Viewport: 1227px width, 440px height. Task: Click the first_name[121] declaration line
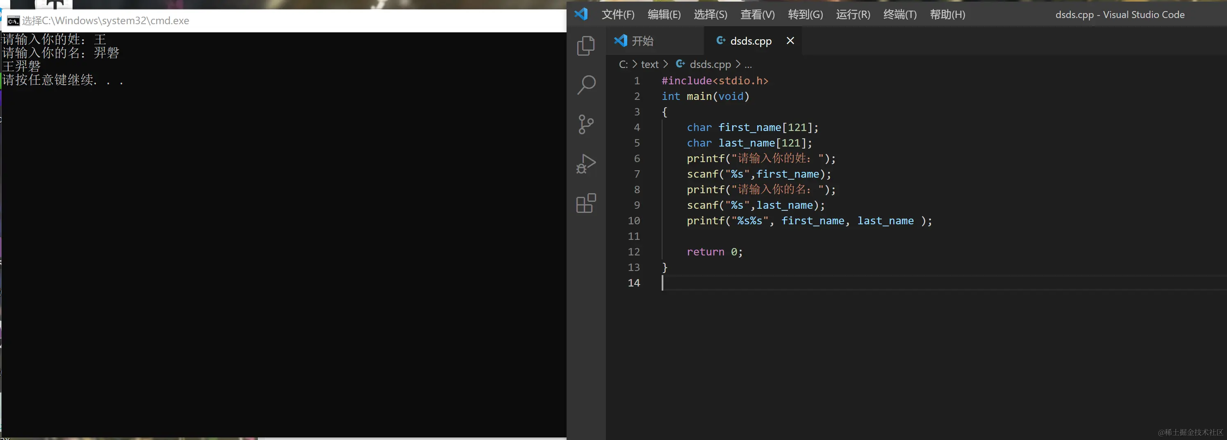click(753, 127)
